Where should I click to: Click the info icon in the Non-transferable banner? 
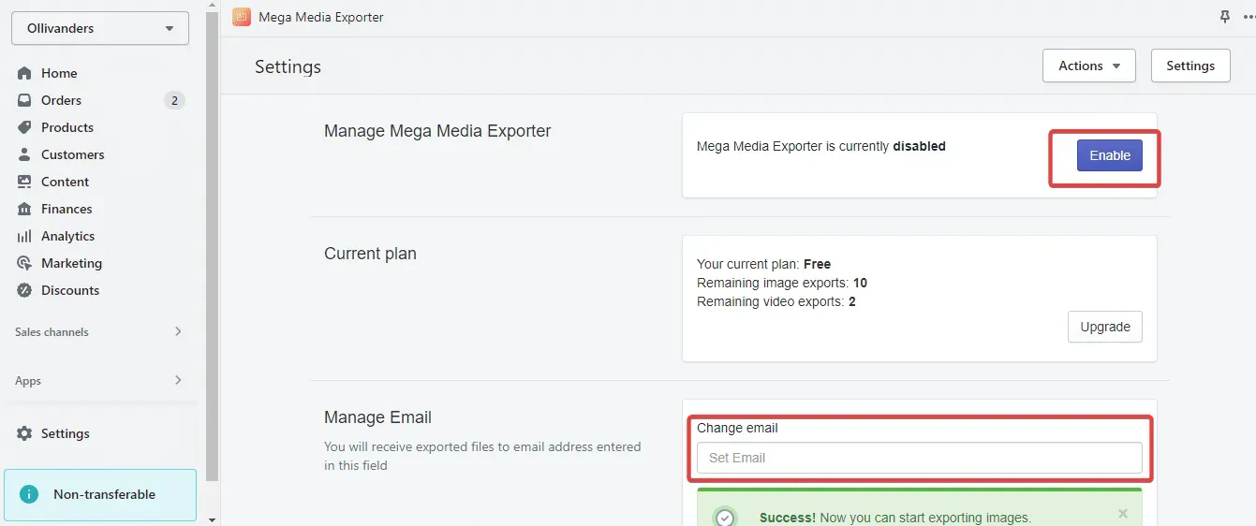[29, 494]
